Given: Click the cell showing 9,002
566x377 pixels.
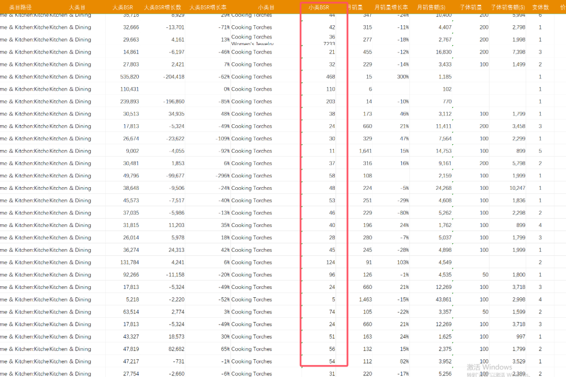Looking at the screenshot, I should tap(132, 151).
